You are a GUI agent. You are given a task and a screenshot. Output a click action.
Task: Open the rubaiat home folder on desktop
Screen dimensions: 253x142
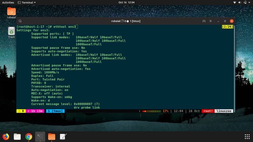tap(11, 13)
